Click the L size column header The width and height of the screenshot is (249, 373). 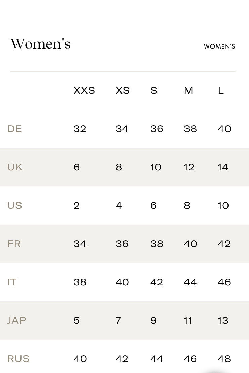pyautogui.click(x=221, y=90)
